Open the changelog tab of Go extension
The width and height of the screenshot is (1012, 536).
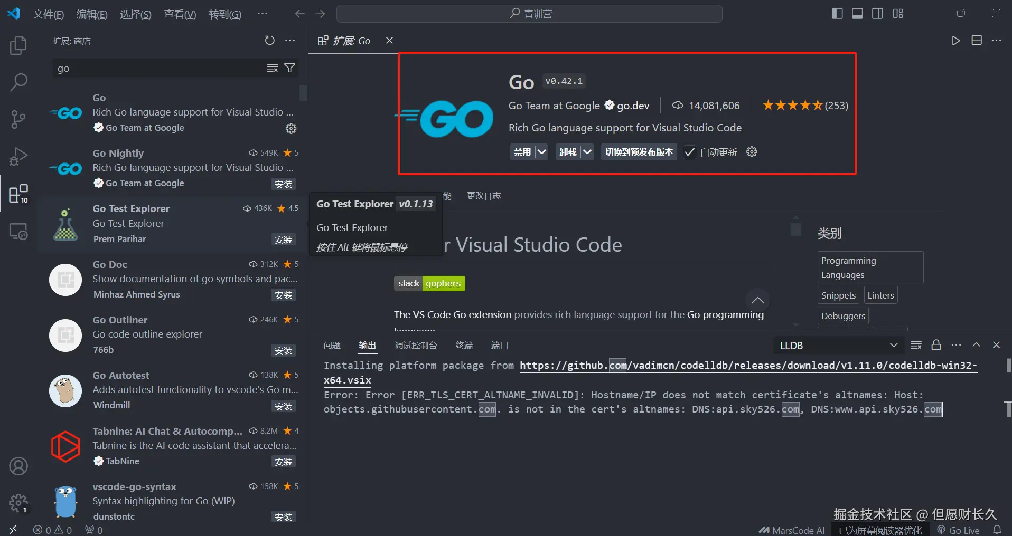pyautogui.click(x=484, y=196)
